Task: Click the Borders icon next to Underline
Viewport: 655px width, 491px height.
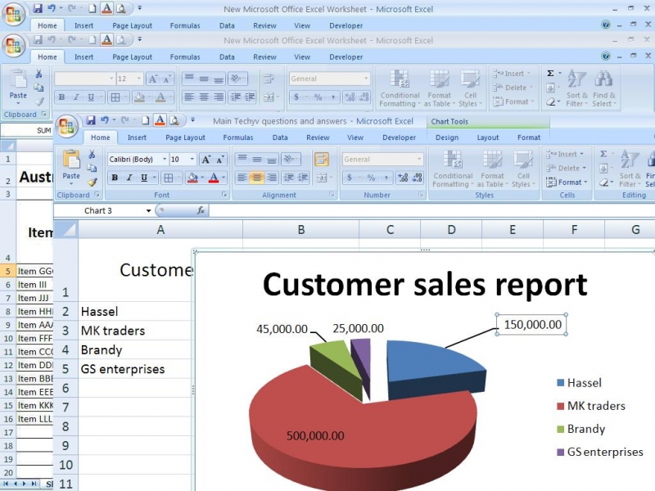Action: 168,178
